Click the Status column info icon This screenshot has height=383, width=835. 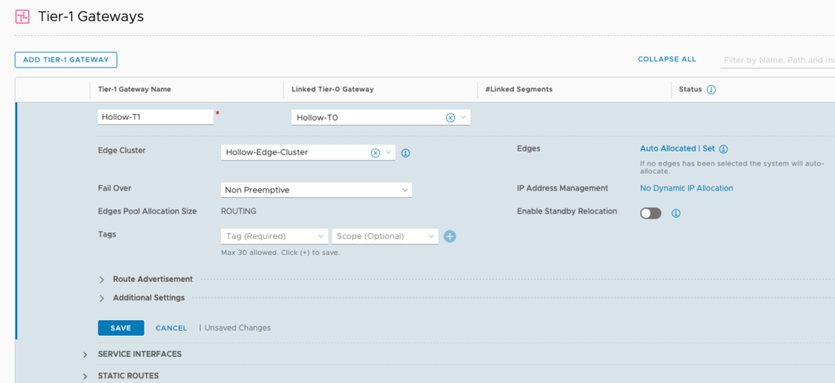(x=711, y=90)
